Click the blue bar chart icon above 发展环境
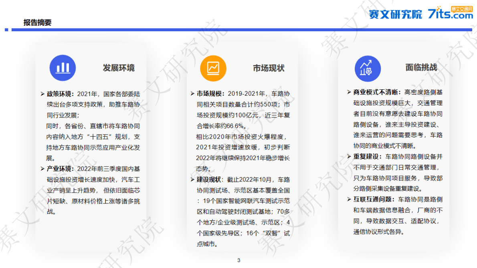This screenshot has width=477, height=268. [x=63, y=68]
